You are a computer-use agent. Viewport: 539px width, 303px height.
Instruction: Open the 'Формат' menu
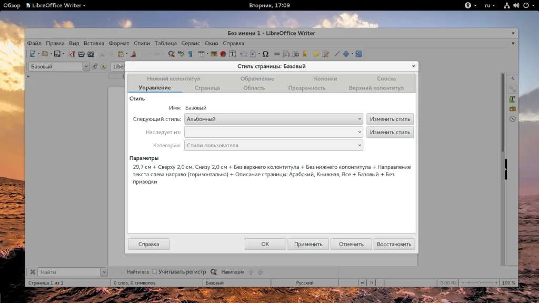pyautogui.click(x=118, y=43)
